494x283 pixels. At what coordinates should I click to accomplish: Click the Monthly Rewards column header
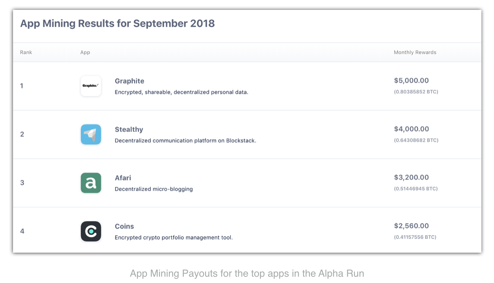pyautogui.click(x=415, y=52)
